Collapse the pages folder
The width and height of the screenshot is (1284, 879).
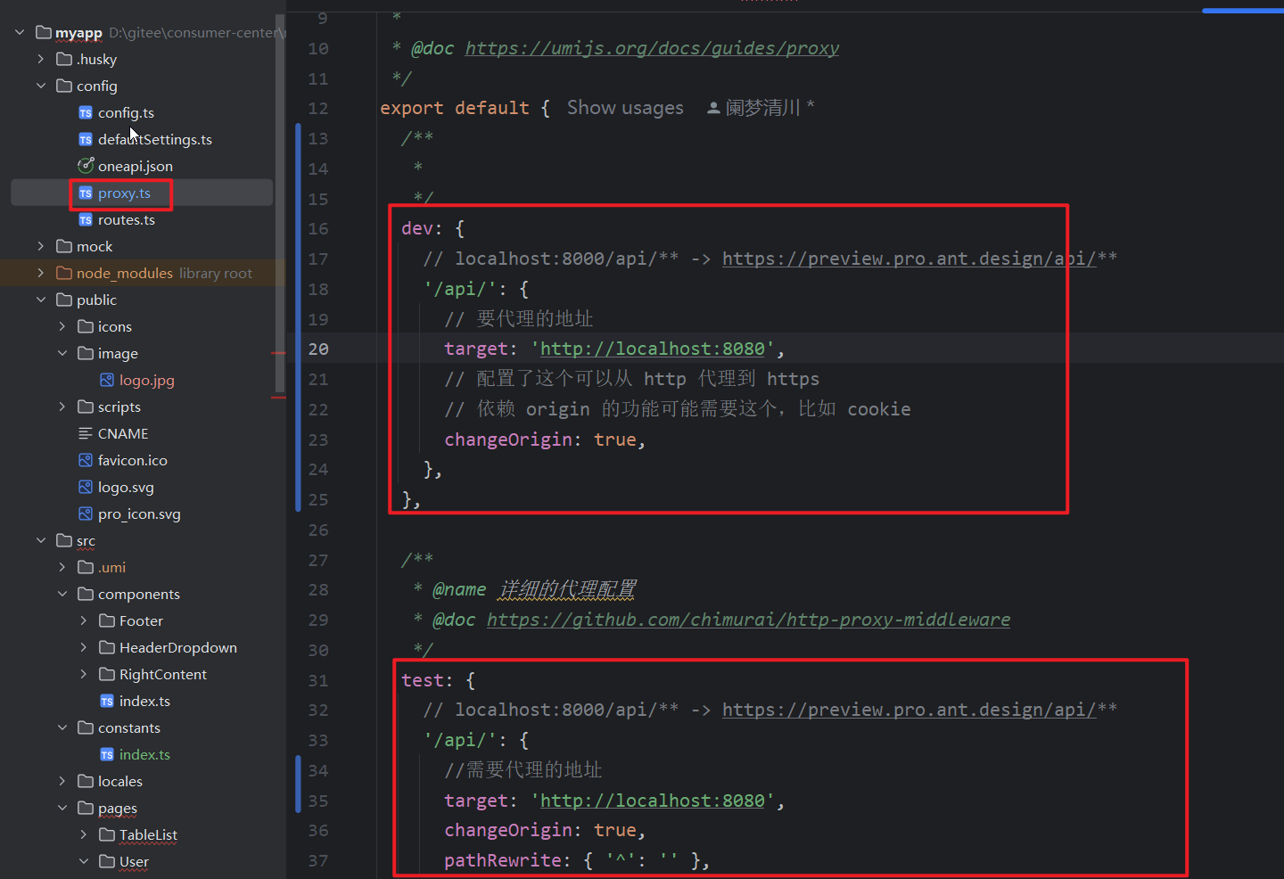[x=62, y=809]
